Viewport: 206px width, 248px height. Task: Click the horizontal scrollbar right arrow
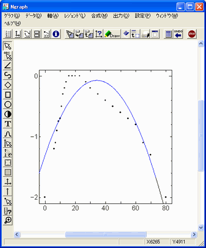click(x=194, y=235)
